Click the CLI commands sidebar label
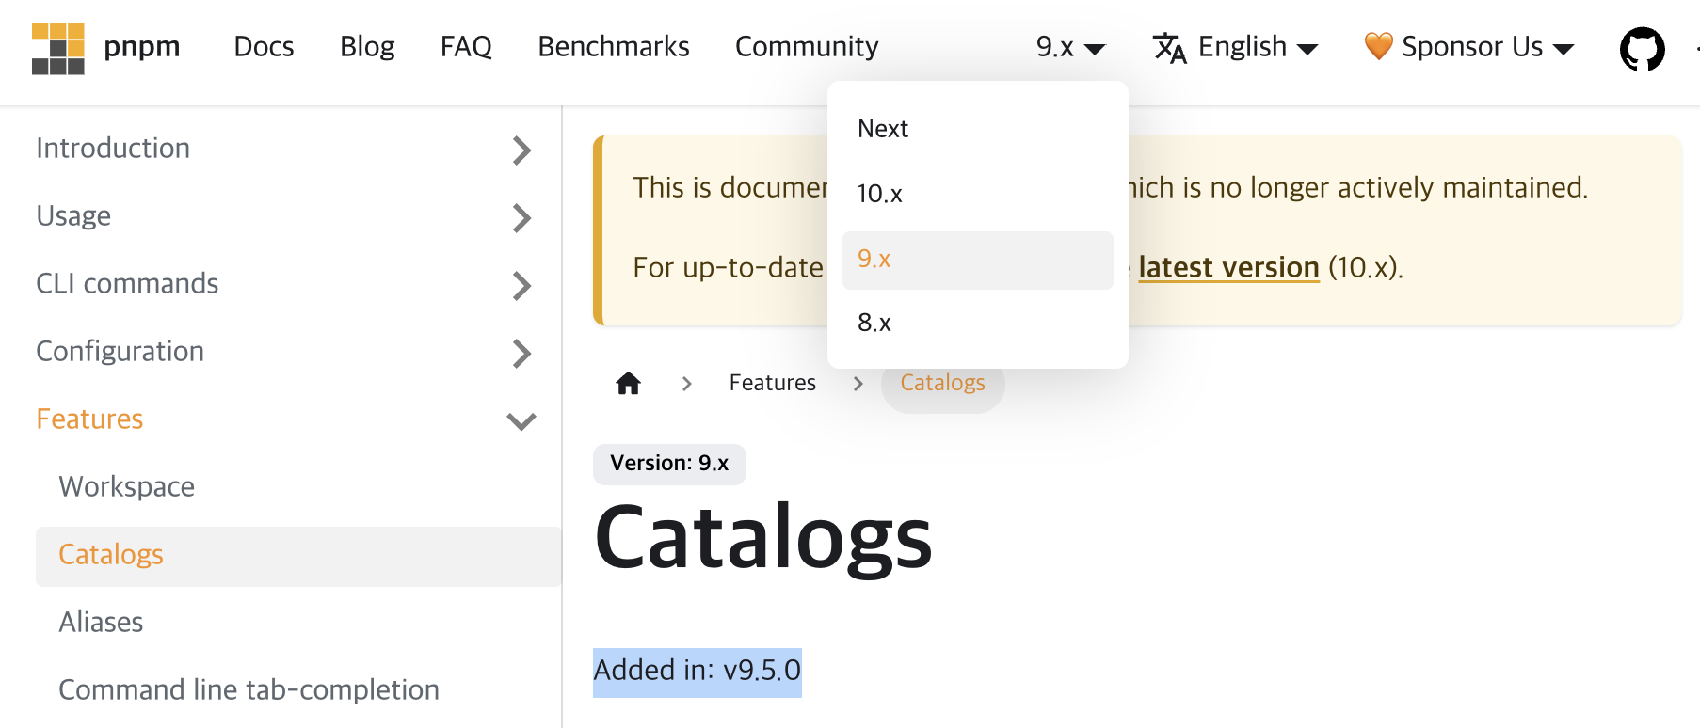This screenshot has width=1700, height=728. (x=127, y=284)
